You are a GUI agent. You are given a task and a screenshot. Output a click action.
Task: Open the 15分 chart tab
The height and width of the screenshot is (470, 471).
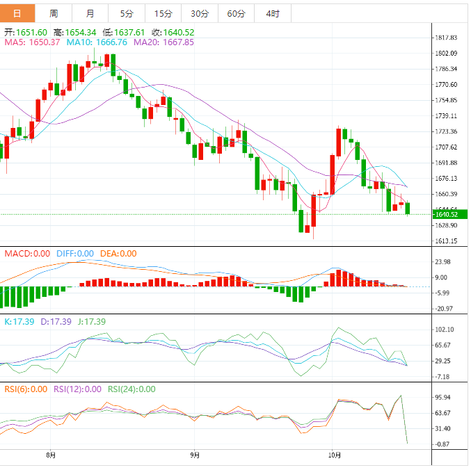[163, 13]
